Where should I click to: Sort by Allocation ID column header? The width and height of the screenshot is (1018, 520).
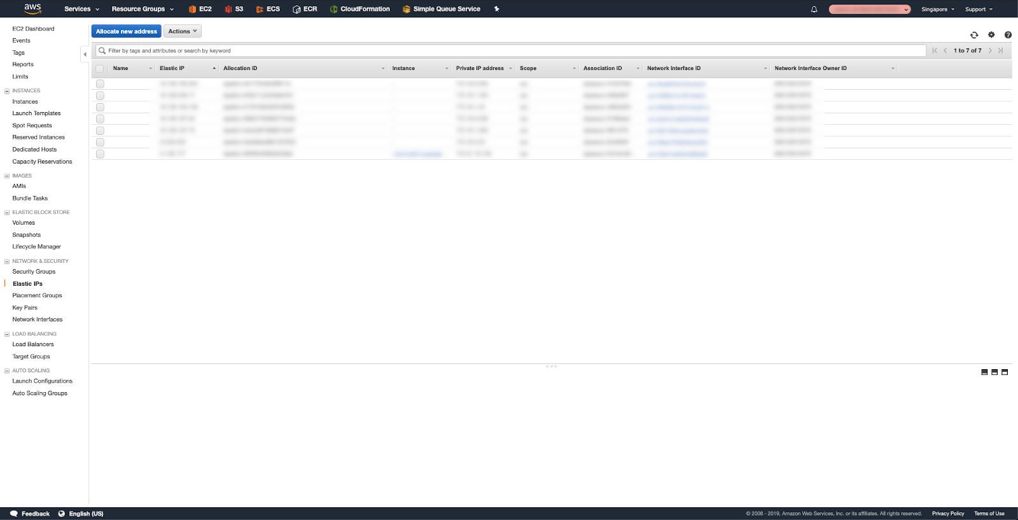[x=303, y=68]
